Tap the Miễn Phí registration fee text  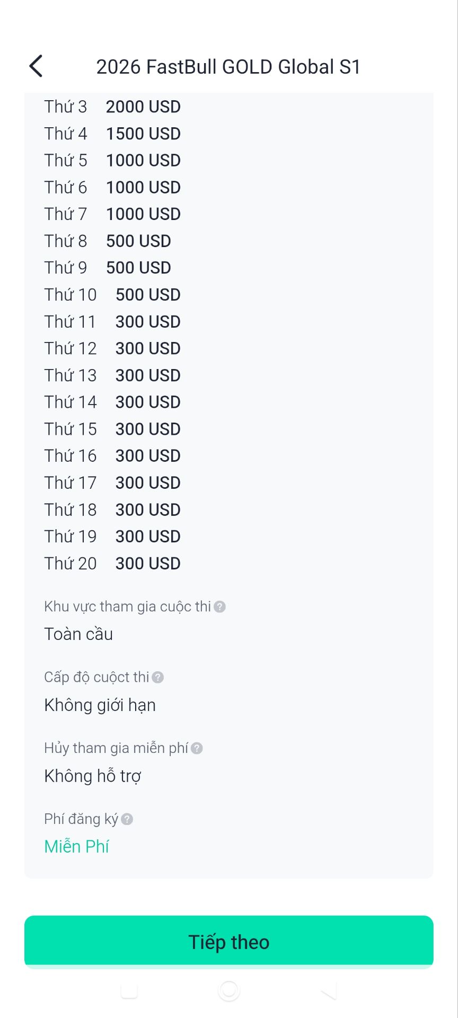point(77,847)
